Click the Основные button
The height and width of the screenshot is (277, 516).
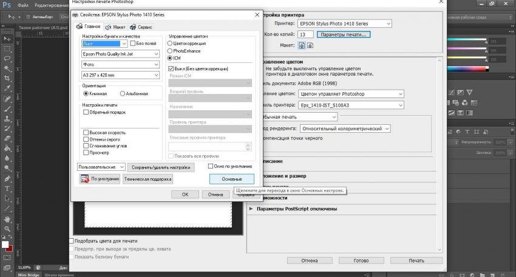click(231, 179)
